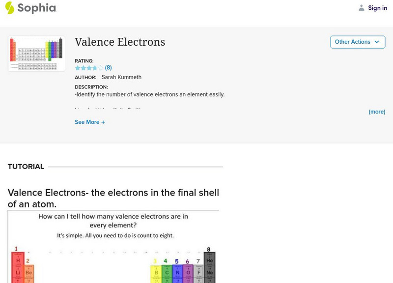The image size is (393, 283).
Task: Open the Other Actions dropdown
Action: [x=357, y=42]
